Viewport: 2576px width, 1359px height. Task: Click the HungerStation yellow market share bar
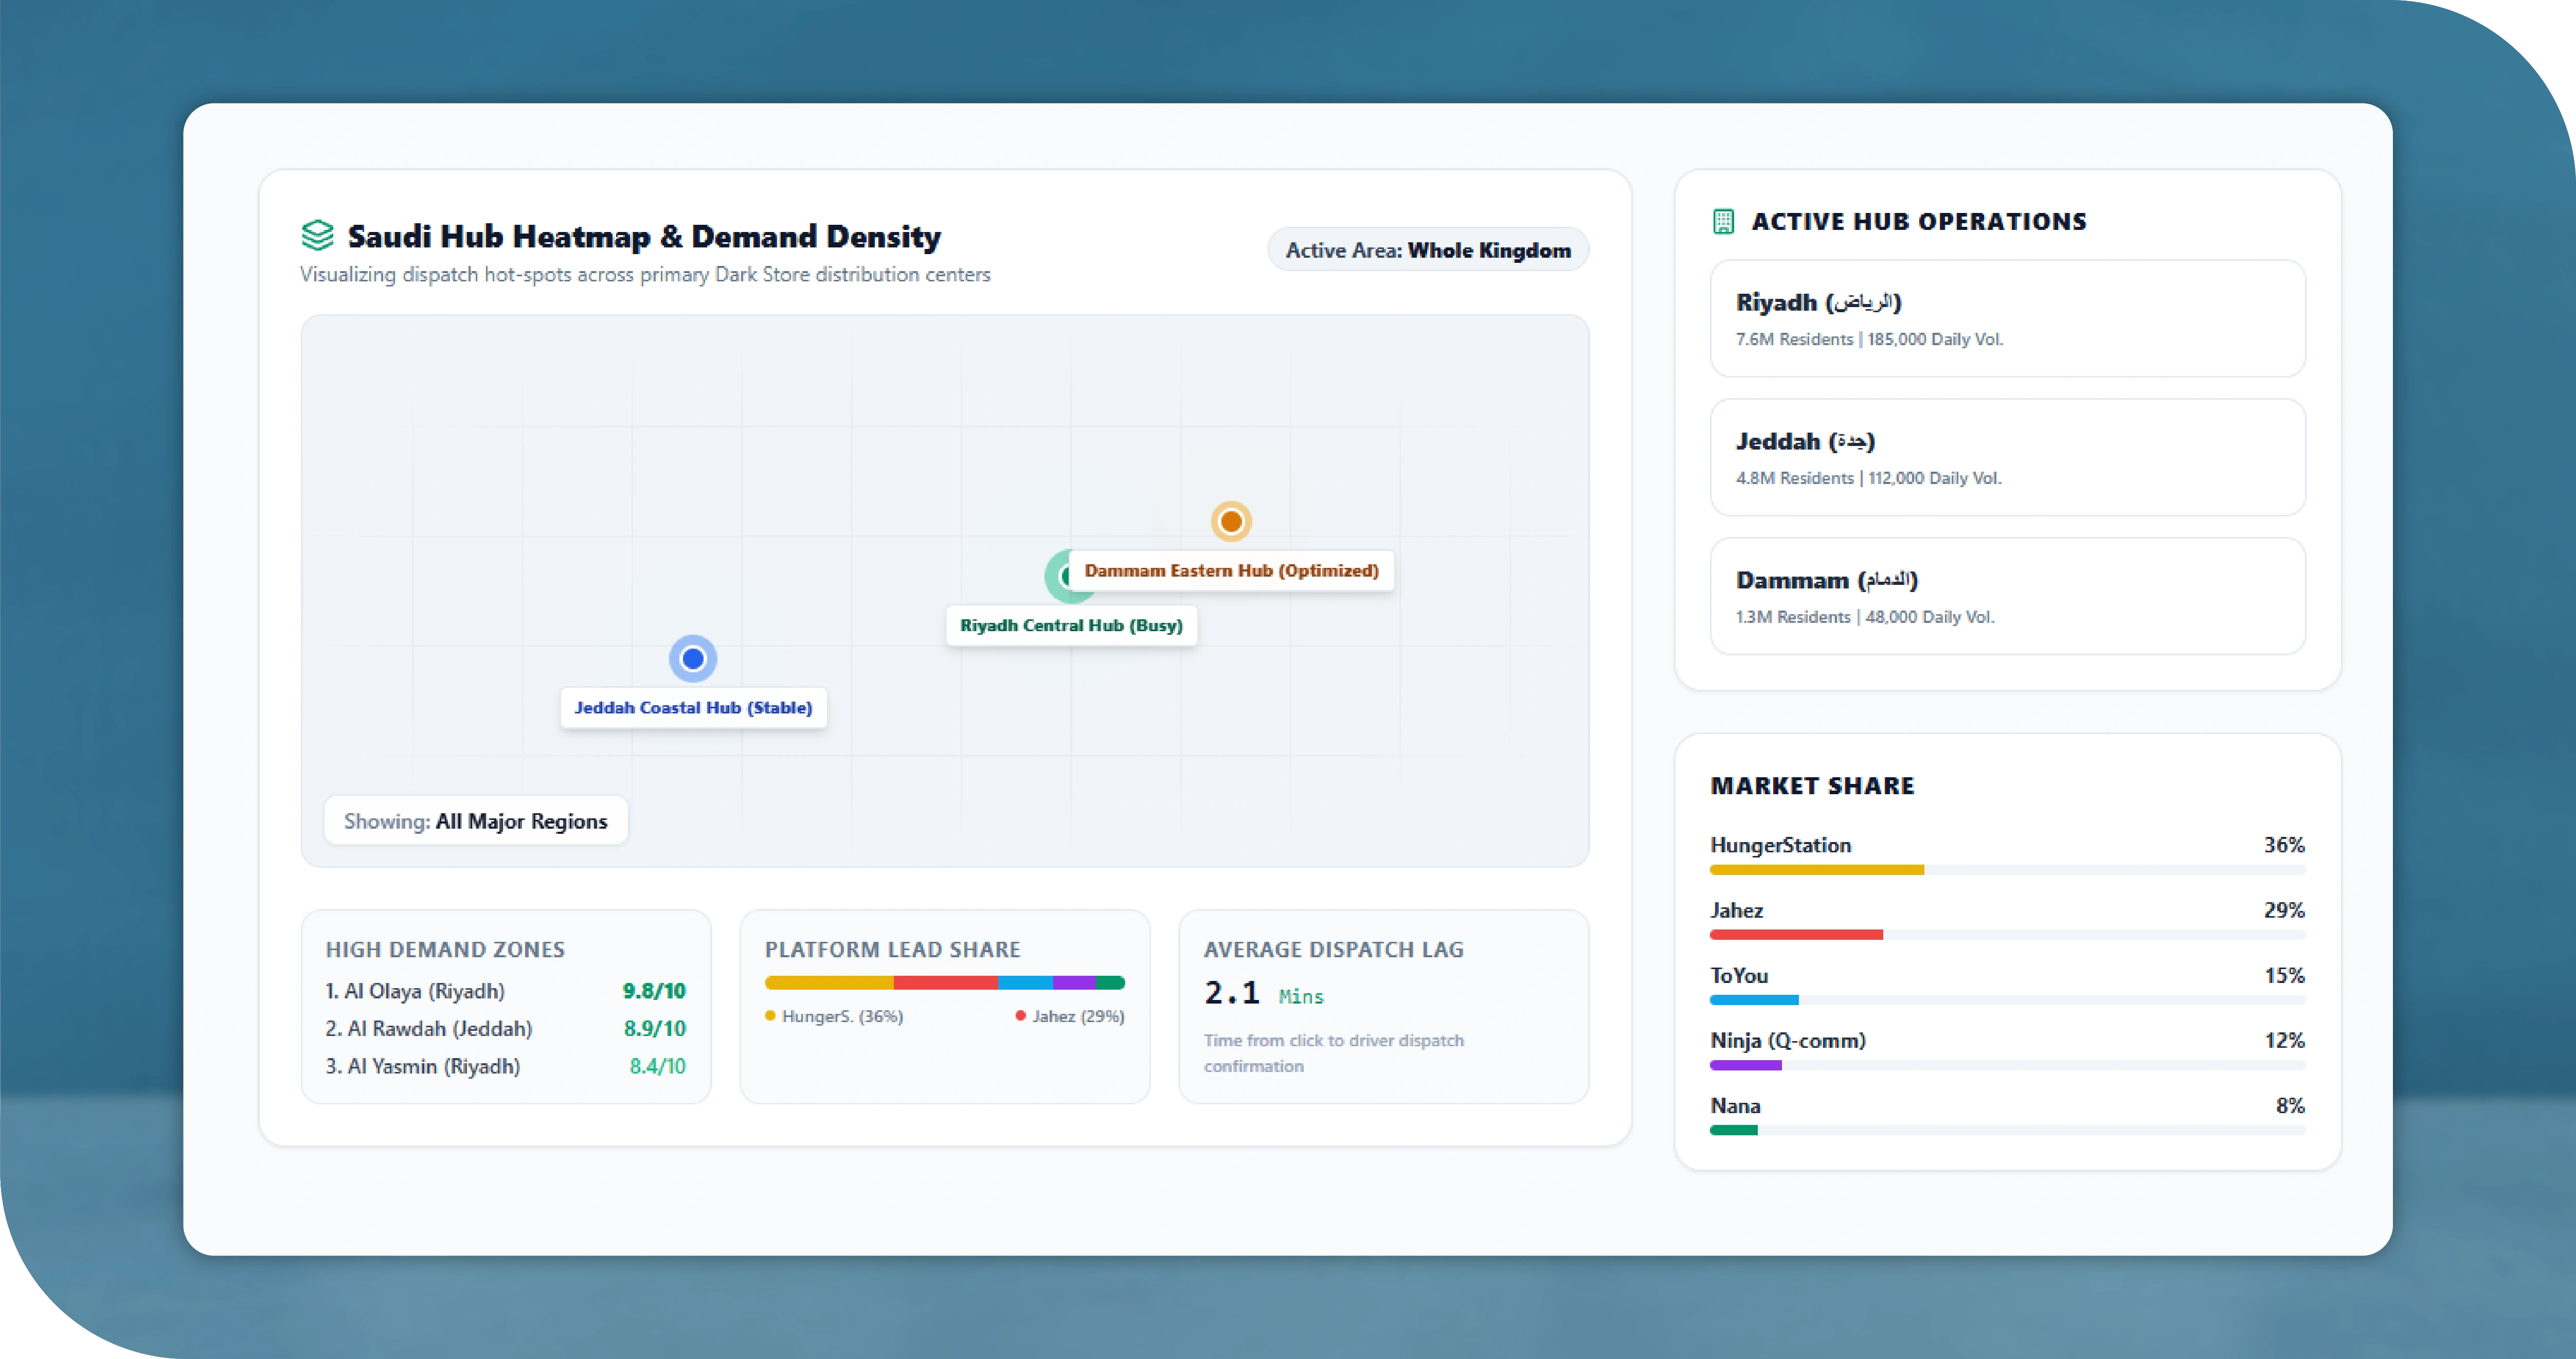tap(1816, 870)
